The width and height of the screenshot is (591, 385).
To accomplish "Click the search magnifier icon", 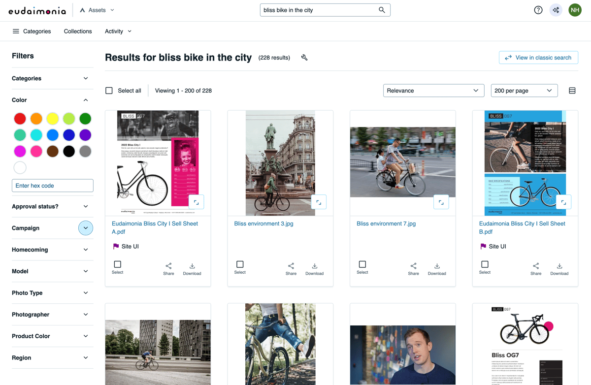I will (382, 10).
